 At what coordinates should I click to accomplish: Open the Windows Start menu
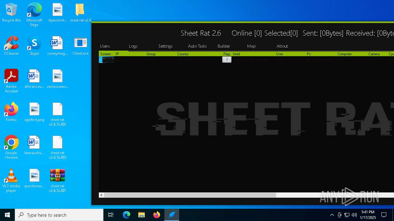coord(7,215)
